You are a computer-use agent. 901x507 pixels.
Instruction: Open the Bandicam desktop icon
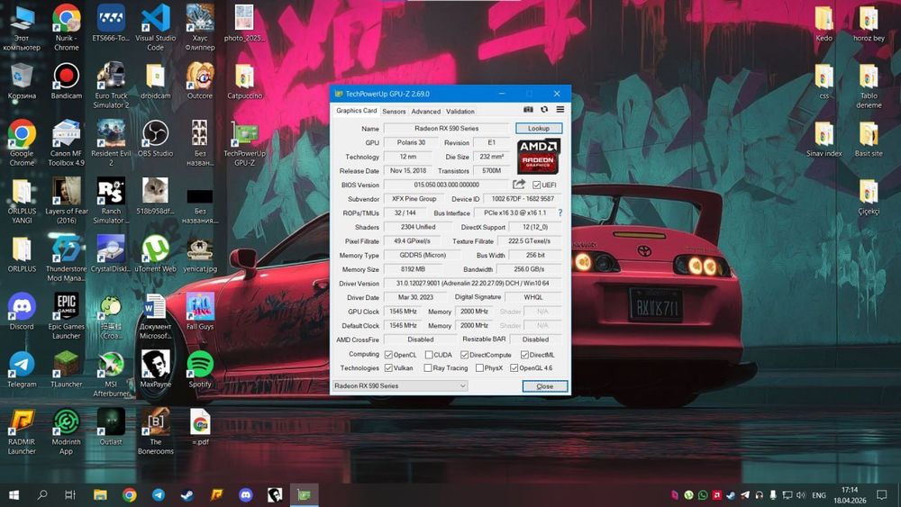click(66, 81)
